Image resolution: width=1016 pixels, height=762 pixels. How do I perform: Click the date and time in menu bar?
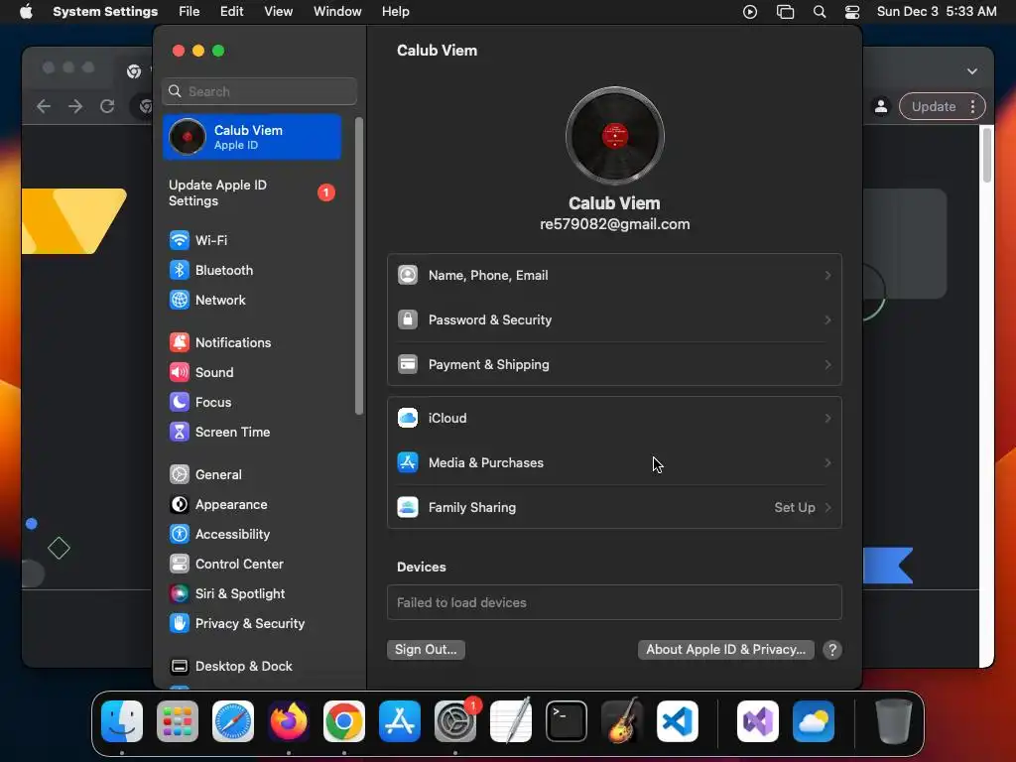937,12
